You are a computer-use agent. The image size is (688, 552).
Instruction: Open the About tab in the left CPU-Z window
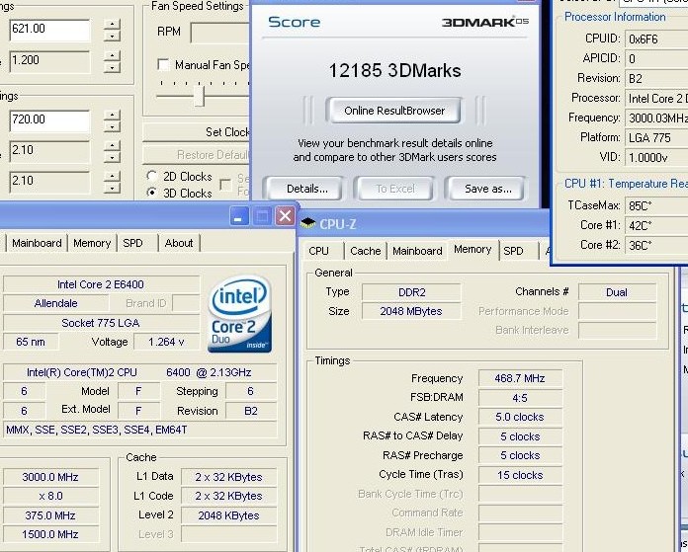pos(179,243)
